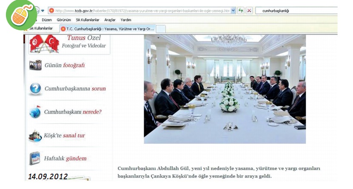Click the empty new tab button
The width and height of the screenshot is (353, 189).
click(161, 29)
